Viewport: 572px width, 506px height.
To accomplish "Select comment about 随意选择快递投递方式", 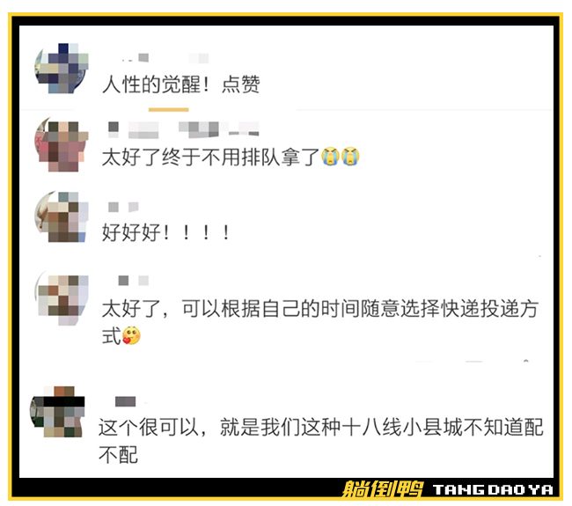I will [x=320, y=322].
